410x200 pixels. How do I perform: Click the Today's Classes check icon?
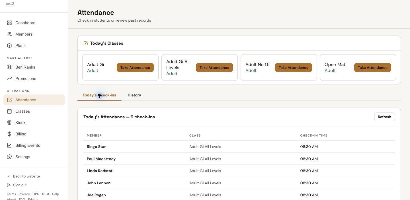tap(86, 43)
